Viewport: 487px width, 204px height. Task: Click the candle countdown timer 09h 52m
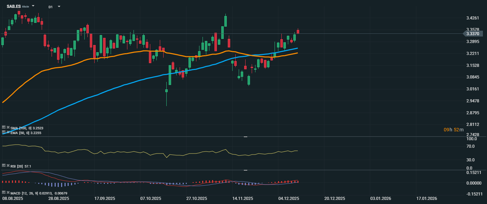pyautogui.click(x=454, y=130)
